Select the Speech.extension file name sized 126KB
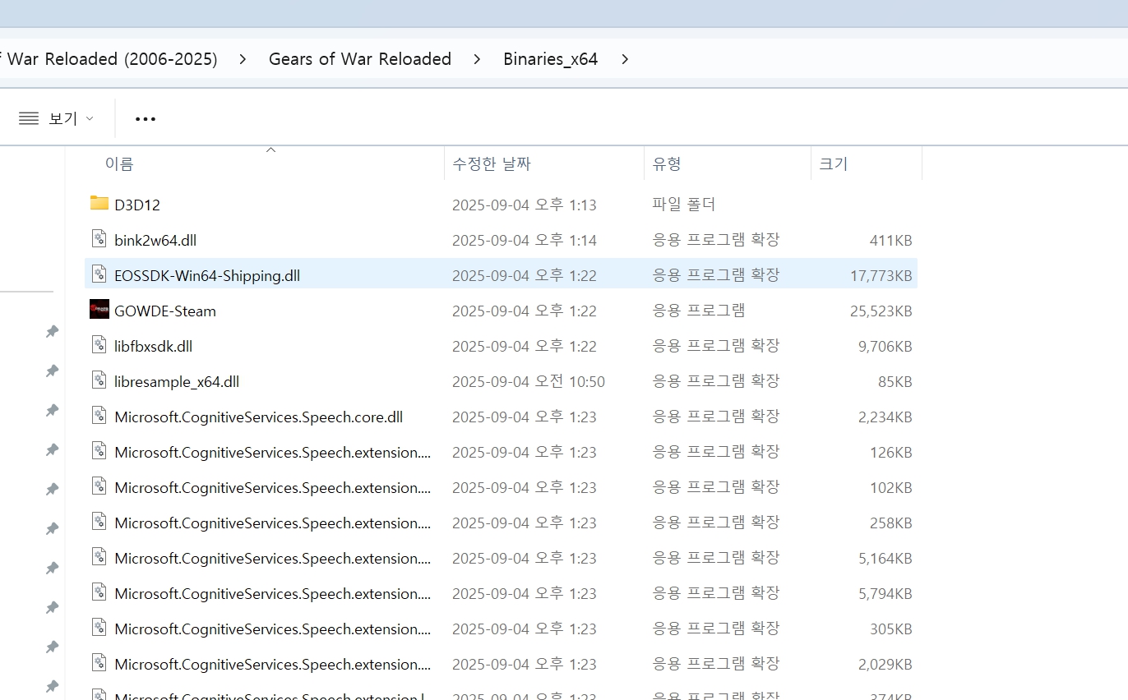 coord(273,452)
